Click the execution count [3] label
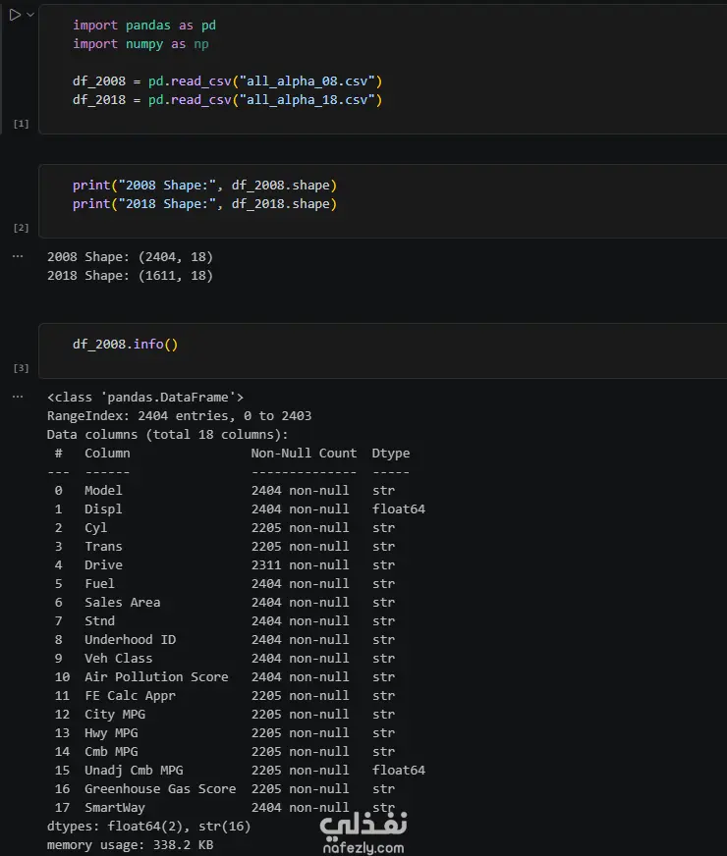Screen dimensions: 727x856 (x=21, y=368)
